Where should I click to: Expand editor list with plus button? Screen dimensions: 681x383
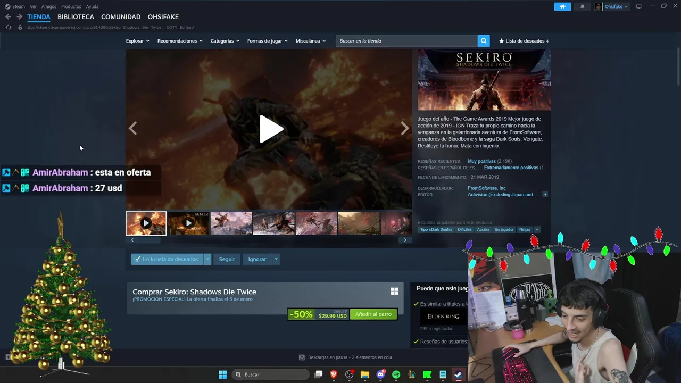coord(545,195)
